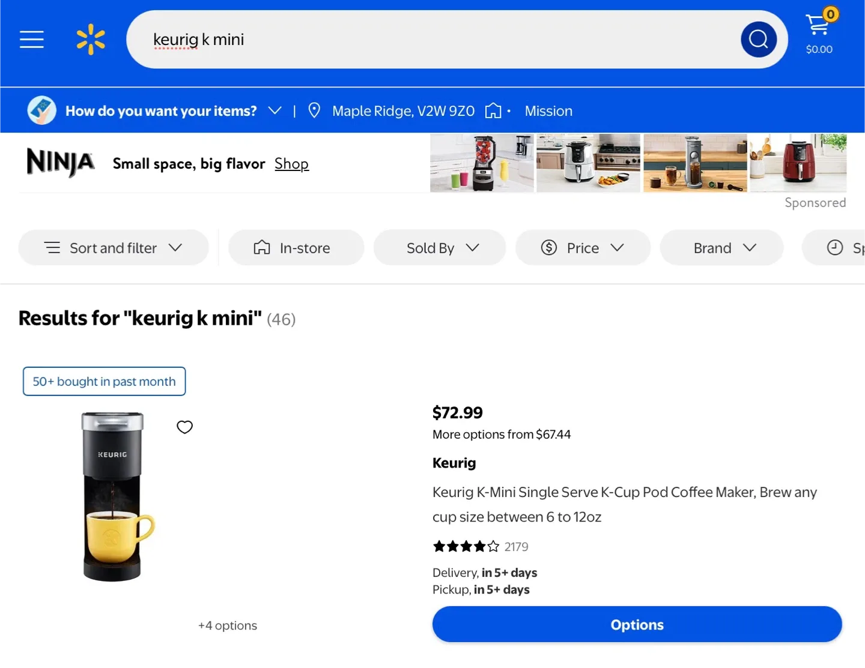Viewport: 865px width, 668px height.
Task: Add Keurig K-Mini to favorites heart
Action: 184,427
